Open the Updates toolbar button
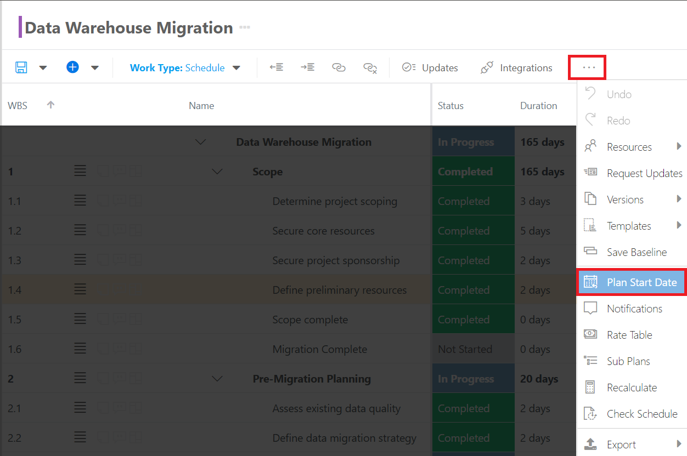This screenshot has width=687, height=456. tap(430, 67)
